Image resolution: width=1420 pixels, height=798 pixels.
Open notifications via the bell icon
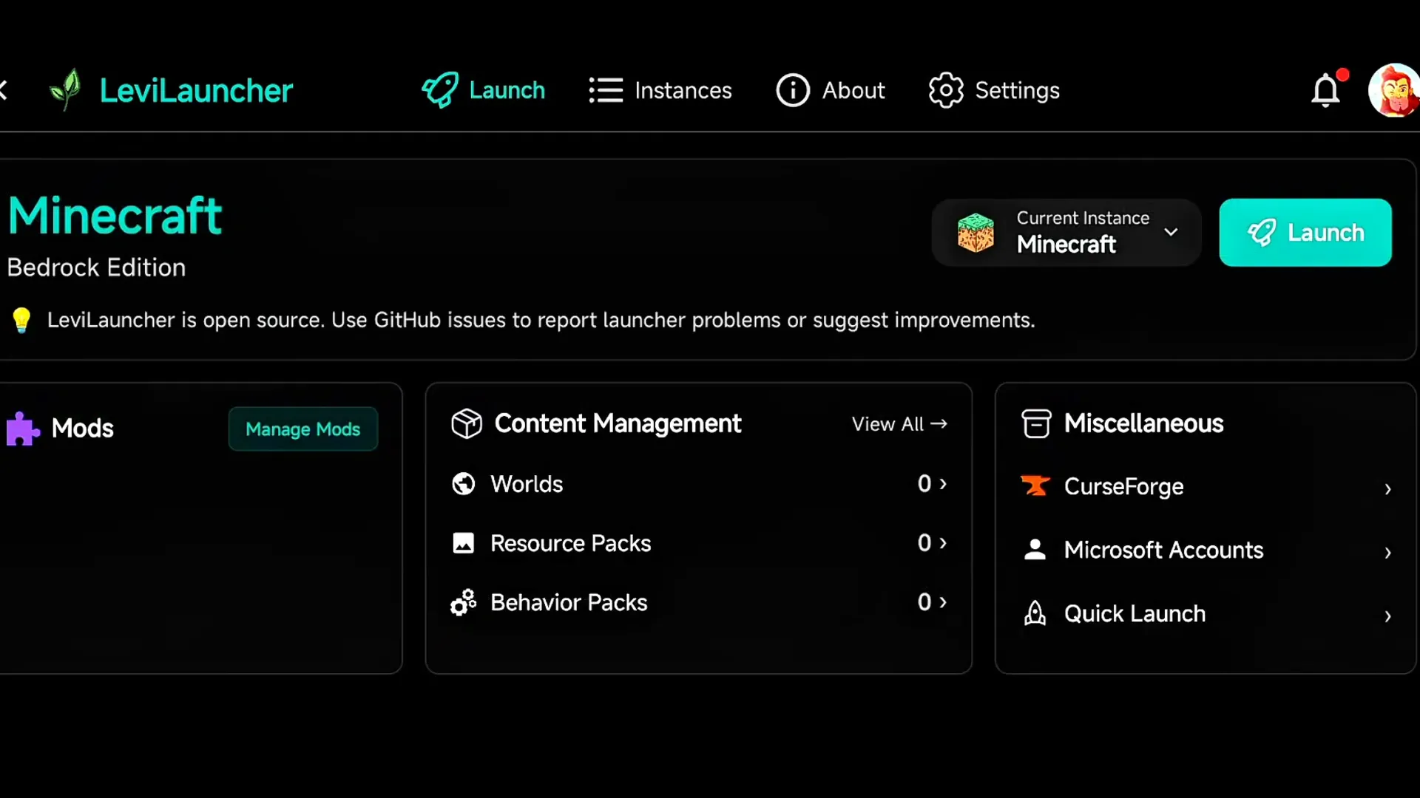pyautogui.click(x=1325, y=90)
